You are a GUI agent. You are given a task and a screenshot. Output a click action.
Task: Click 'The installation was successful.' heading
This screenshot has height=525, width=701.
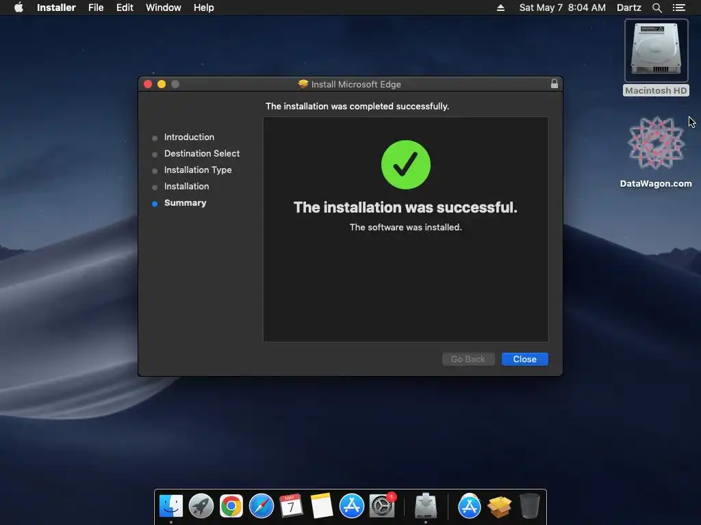[405, 207]
